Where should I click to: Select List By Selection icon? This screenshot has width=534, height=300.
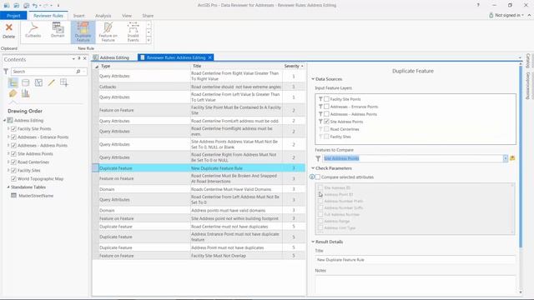[x=38, y=82]
